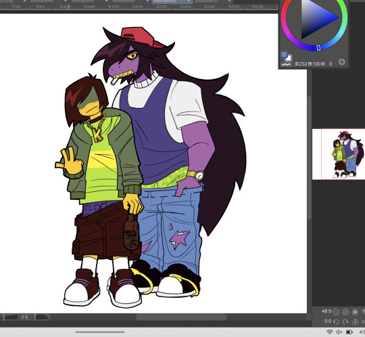
Task: Click rotation slider right of 0.0 field
Action: point(43,317)
